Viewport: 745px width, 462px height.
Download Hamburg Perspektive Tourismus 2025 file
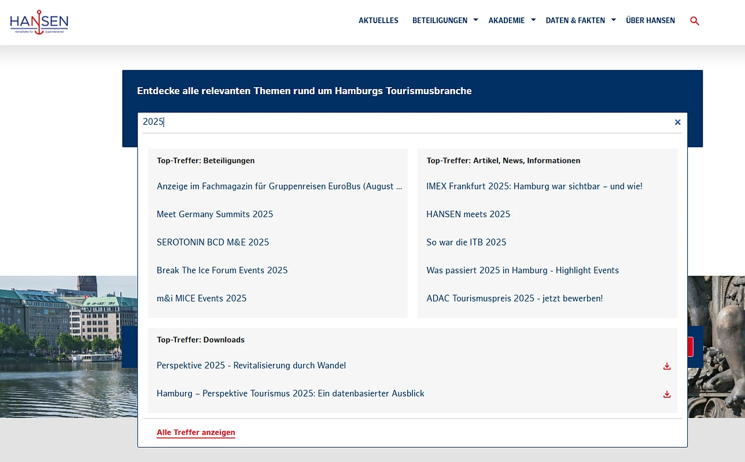point(666,394)
